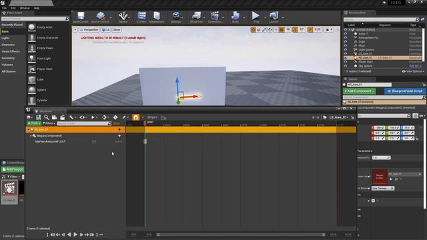The height and width of the screenshot is (240, 427).
Task: Click the Sequencer save icon
Action: pyautogui.click(x=39, y=117)
